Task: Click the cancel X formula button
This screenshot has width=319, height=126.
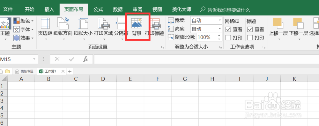Action: coord(57,59)
